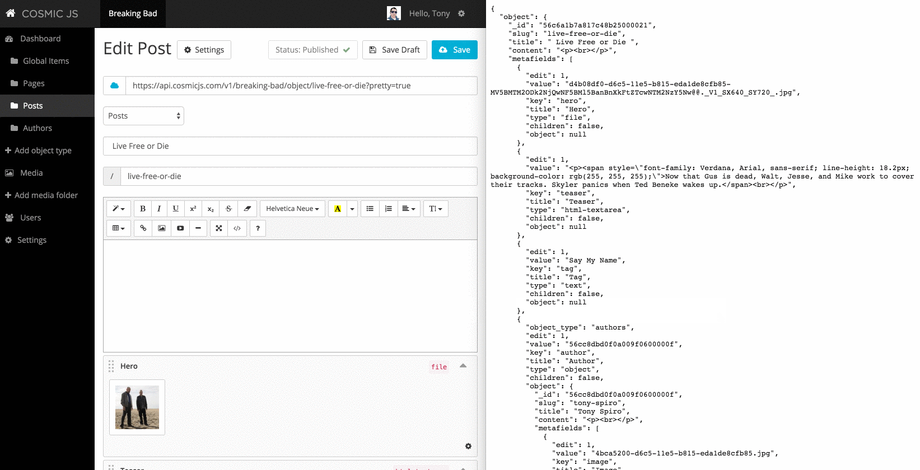Apply superscript formatting

[193, 209]
